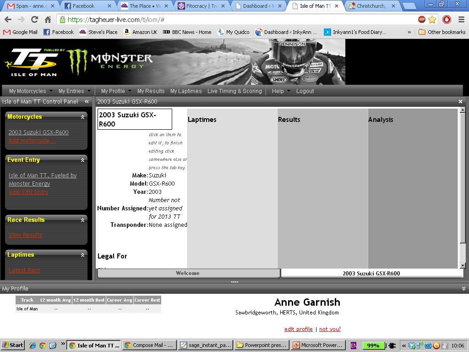This screenshot has width=469, height=352.
Task: Collapse the My Profile bottom panel
Action: 464,289
